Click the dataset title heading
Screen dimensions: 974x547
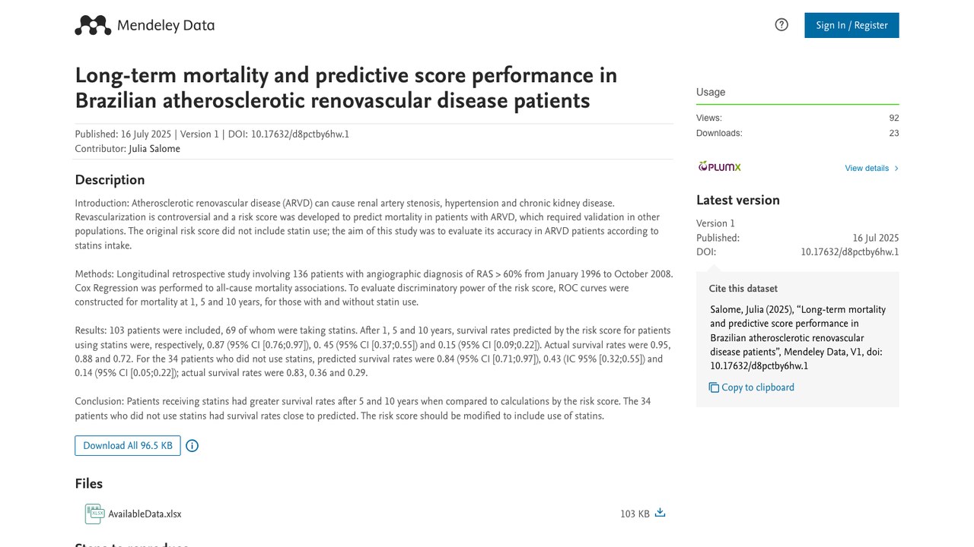click(x=346, y=87)
